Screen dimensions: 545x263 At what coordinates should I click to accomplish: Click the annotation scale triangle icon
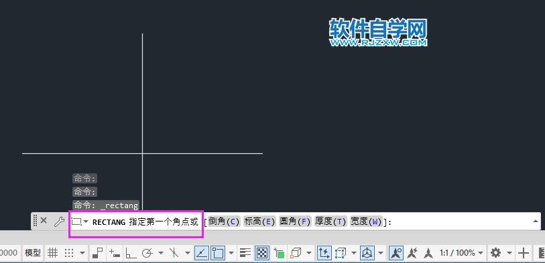428,253
